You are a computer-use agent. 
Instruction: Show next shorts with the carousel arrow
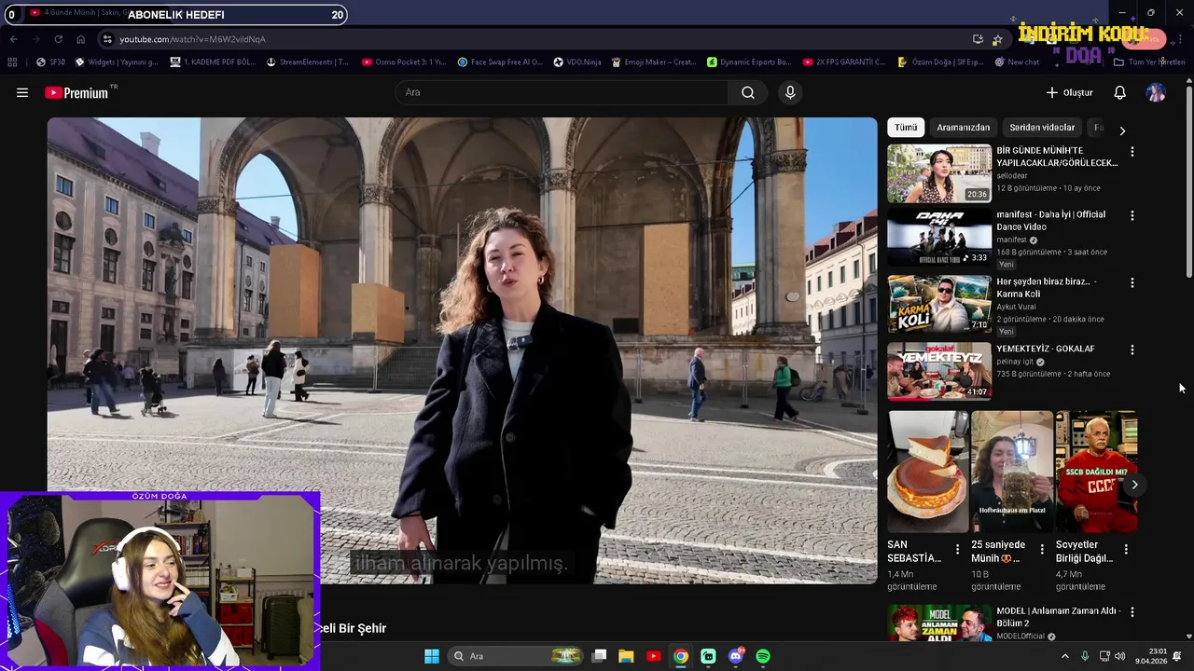coord(1134,485)
